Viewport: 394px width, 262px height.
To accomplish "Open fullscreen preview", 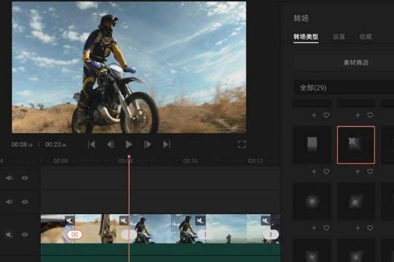I will coord(242,144).
